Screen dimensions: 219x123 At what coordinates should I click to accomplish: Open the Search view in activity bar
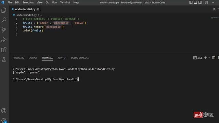(x=4, y=20)
